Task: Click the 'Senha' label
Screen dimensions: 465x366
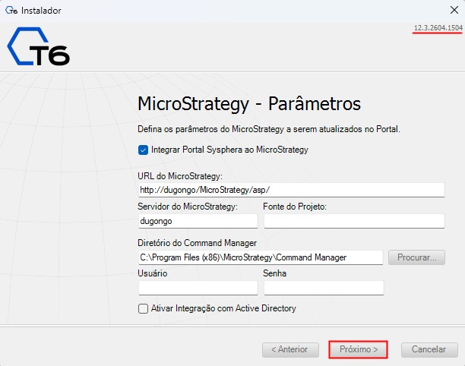Action: [x=274, y=273]
